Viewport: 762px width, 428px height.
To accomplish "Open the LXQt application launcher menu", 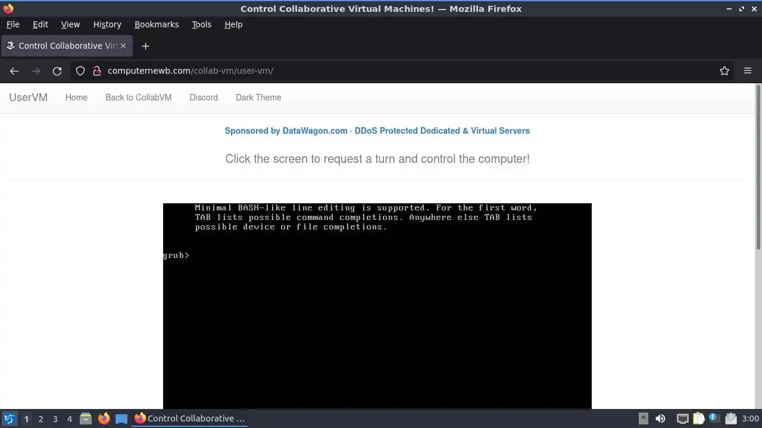I will click(x=9, y=418).
